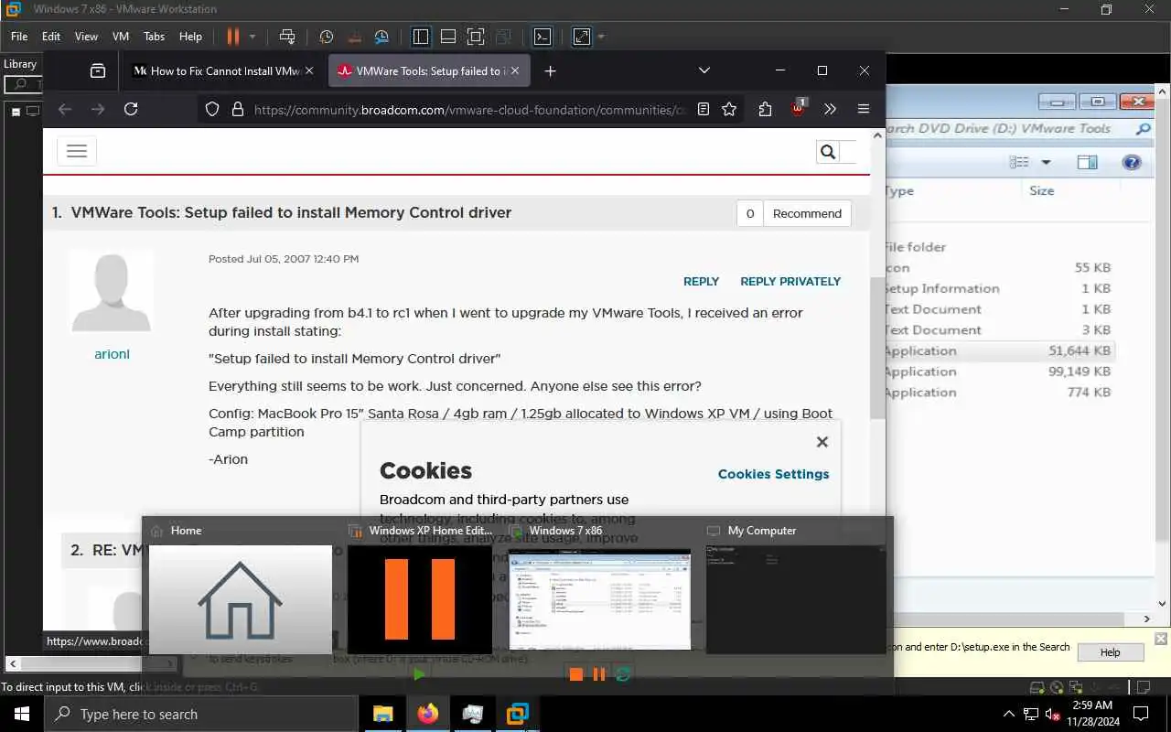Expand the stretch guest dropdown arrow

[601, 37]
